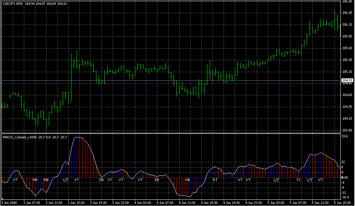Select the 12 level on MACD scale
355x206 pixels.
343,162
